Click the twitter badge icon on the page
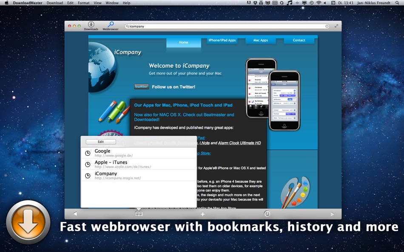This screenshot has height=252, width=404. pyautogui.click(x=142, y=87)
